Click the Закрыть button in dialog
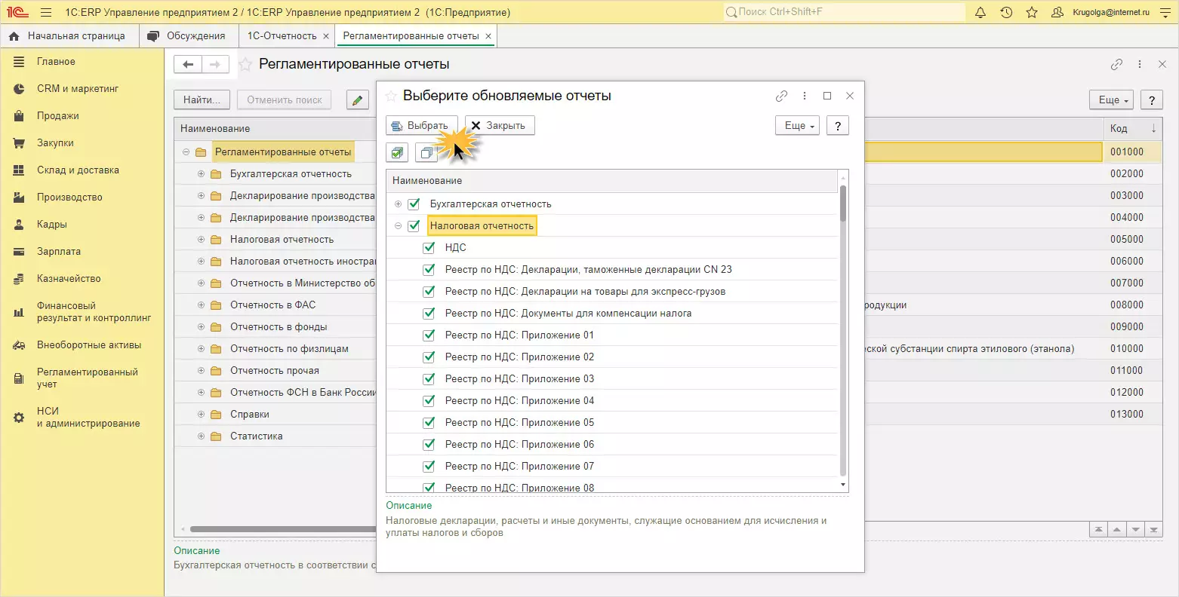 pyautogui.click(x=499, y=126)
